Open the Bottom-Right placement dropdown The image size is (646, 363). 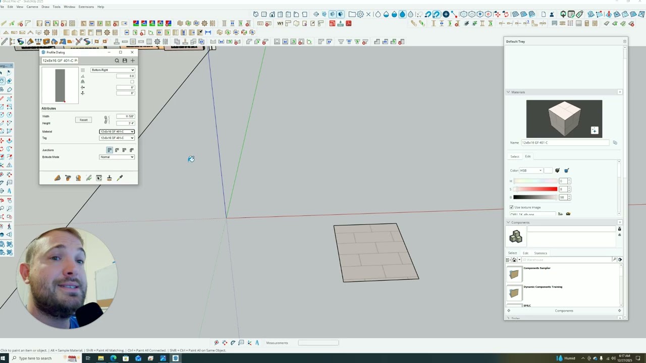113,70
